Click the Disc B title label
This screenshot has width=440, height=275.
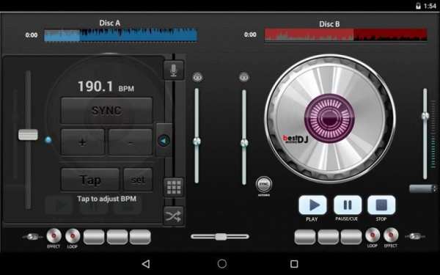point(329,24)
